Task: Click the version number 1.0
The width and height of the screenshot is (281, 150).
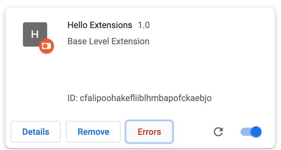Action: 144,25
